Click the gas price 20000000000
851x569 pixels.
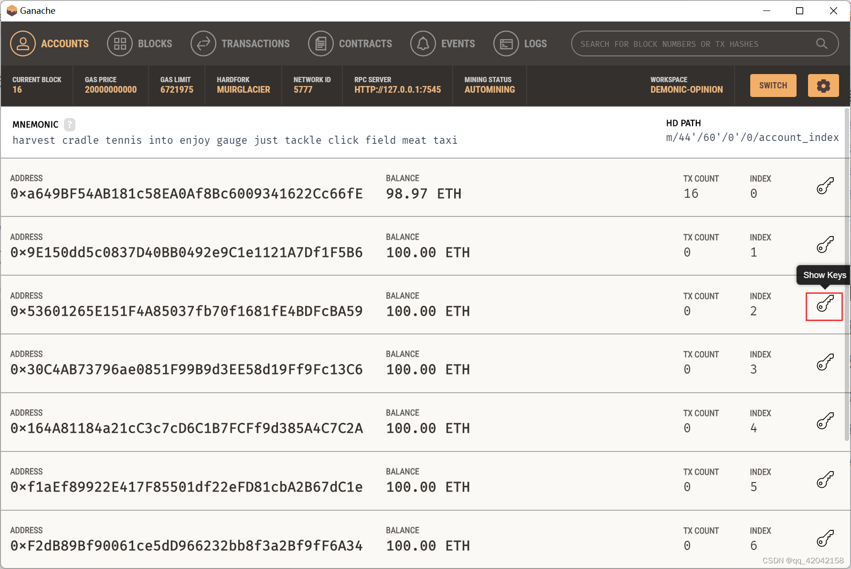click(x=111, y=89)
